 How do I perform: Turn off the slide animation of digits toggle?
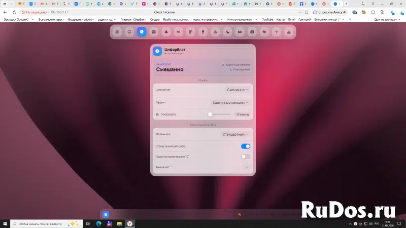click(246, 146)
